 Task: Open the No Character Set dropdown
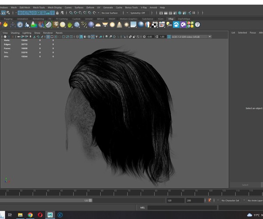(231, 201)
